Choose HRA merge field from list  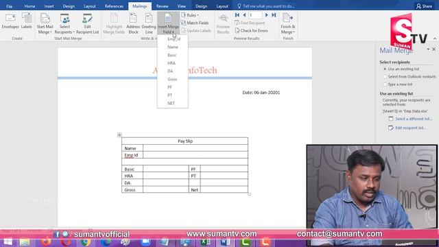pos(173,63)
